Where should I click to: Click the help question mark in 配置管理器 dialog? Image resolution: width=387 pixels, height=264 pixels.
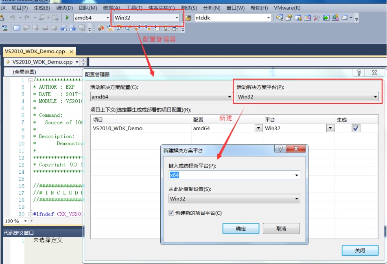click(x=359, y=72)
